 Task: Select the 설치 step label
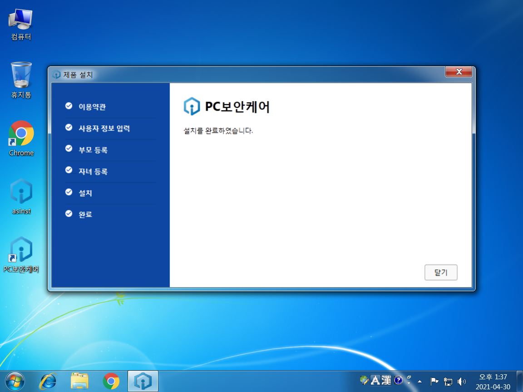pyautogui.click(x=85, y=193)
